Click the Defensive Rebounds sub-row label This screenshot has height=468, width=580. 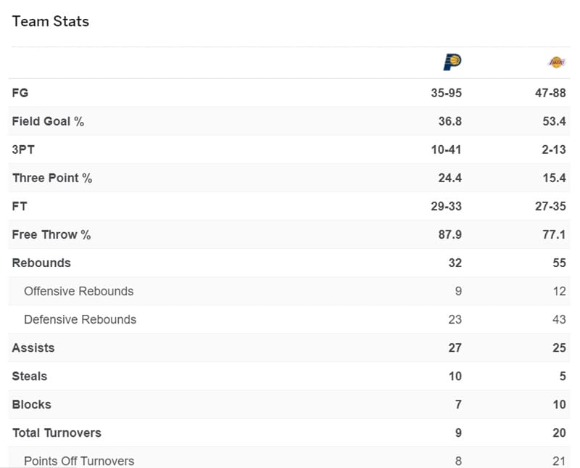[x=80, y=319]
